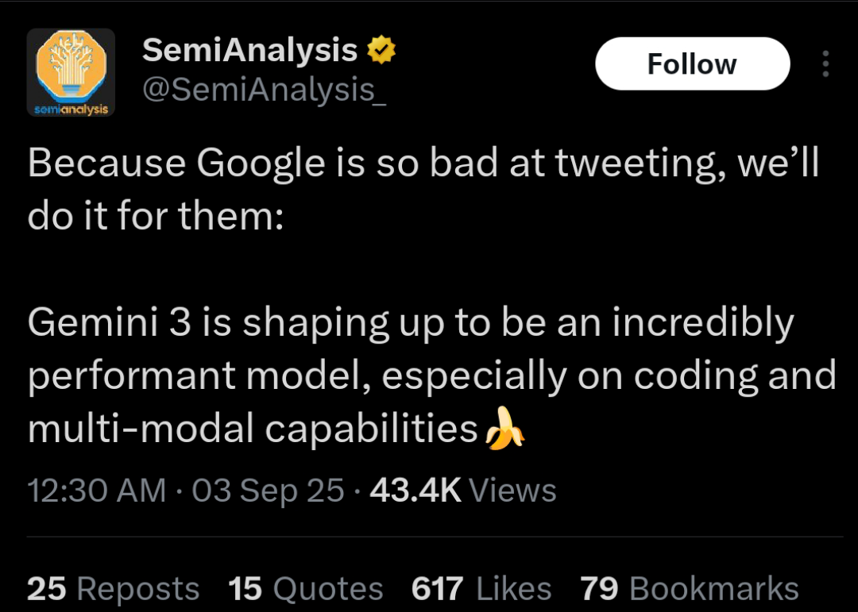Open the three-dot more options menu
Screen dimensions: 858x612
point(825,64)
